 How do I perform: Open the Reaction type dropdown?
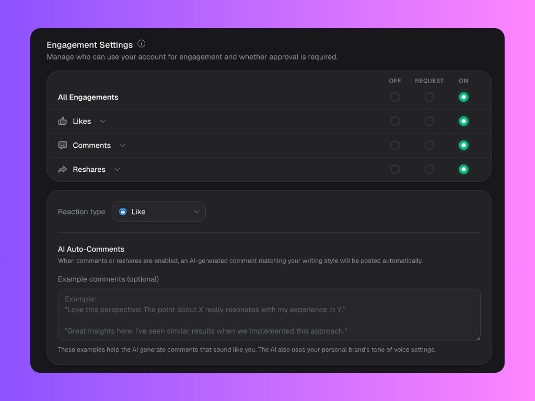pyautogui.click(x=159, y=212)
